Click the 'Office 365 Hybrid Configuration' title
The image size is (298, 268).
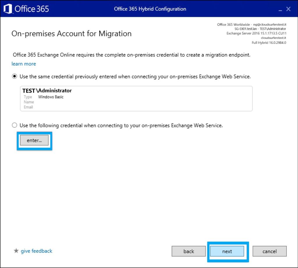pyautogui.click(x=150, y=9)
